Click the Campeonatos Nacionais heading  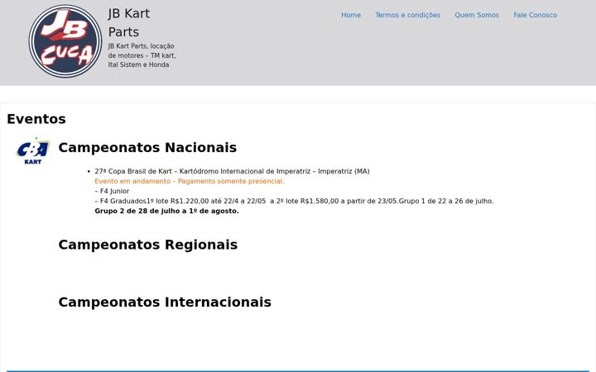(147, 147)
